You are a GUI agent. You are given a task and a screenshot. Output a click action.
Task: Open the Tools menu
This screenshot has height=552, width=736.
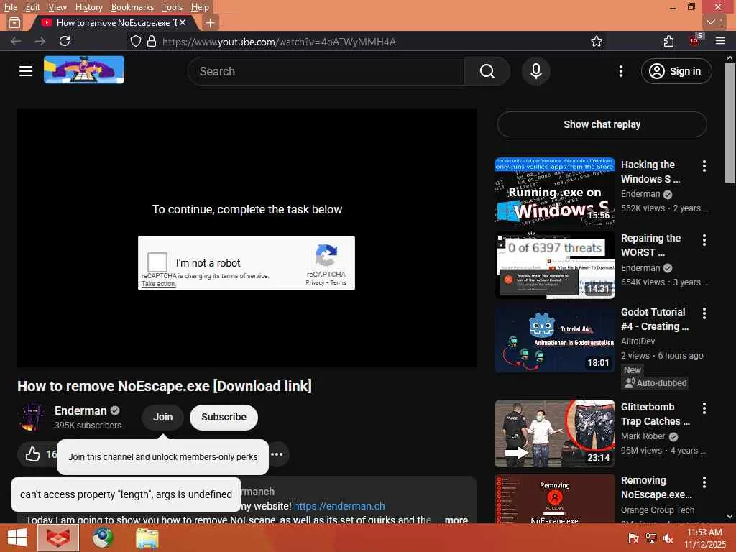click(172, 7)
